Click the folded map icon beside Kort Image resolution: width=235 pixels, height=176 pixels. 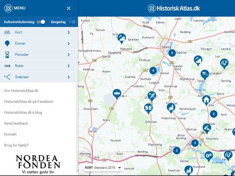7,32
